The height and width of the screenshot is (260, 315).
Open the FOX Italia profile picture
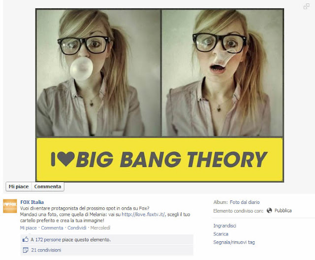click(10, 206)
